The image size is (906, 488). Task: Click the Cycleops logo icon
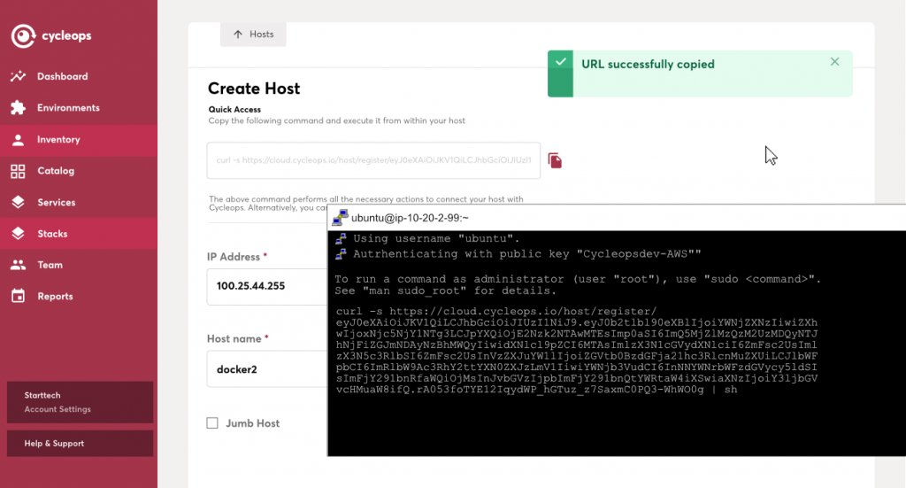[x=23, y=35]
